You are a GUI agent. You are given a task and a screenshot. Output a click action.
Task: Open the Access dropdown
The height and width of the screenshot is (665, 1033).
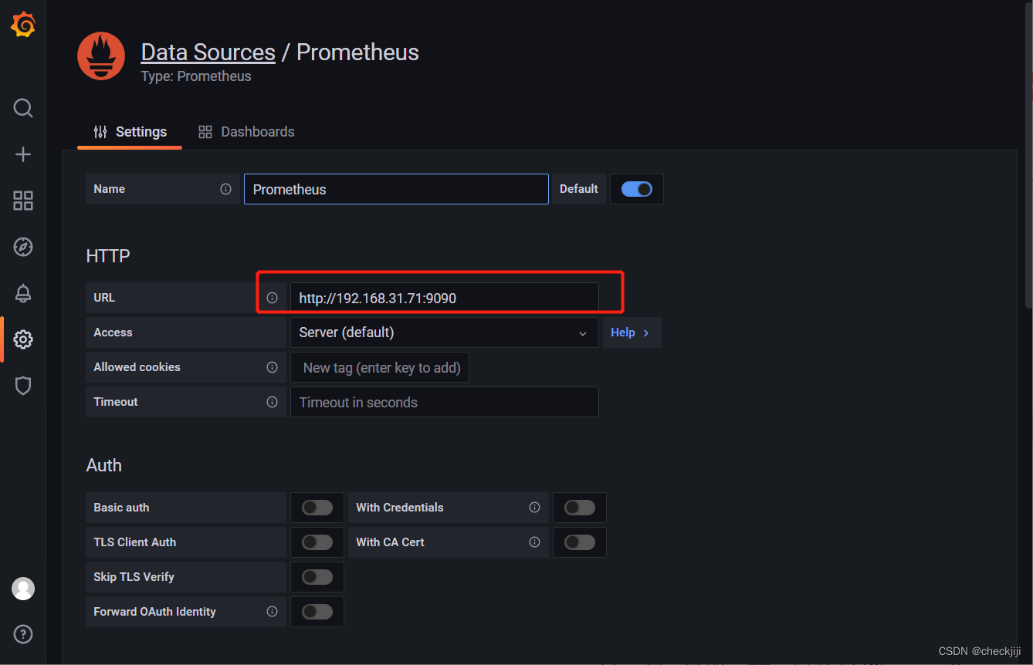click(444, 332)
